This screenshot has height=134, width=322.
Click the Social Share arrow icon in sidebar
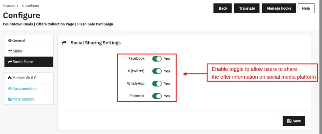coord(10,62)
